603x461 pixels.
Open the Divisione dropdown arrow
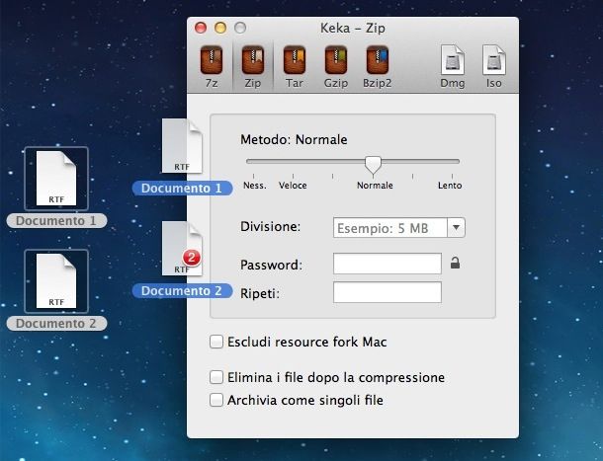pos(456,227)
